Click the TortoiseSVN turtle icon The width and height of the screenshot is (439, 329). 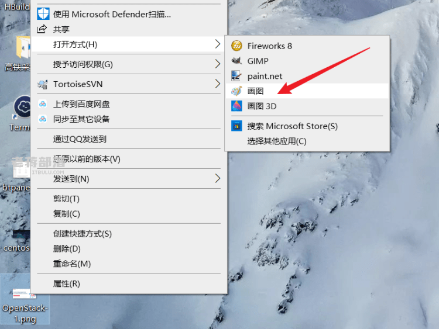43,84
